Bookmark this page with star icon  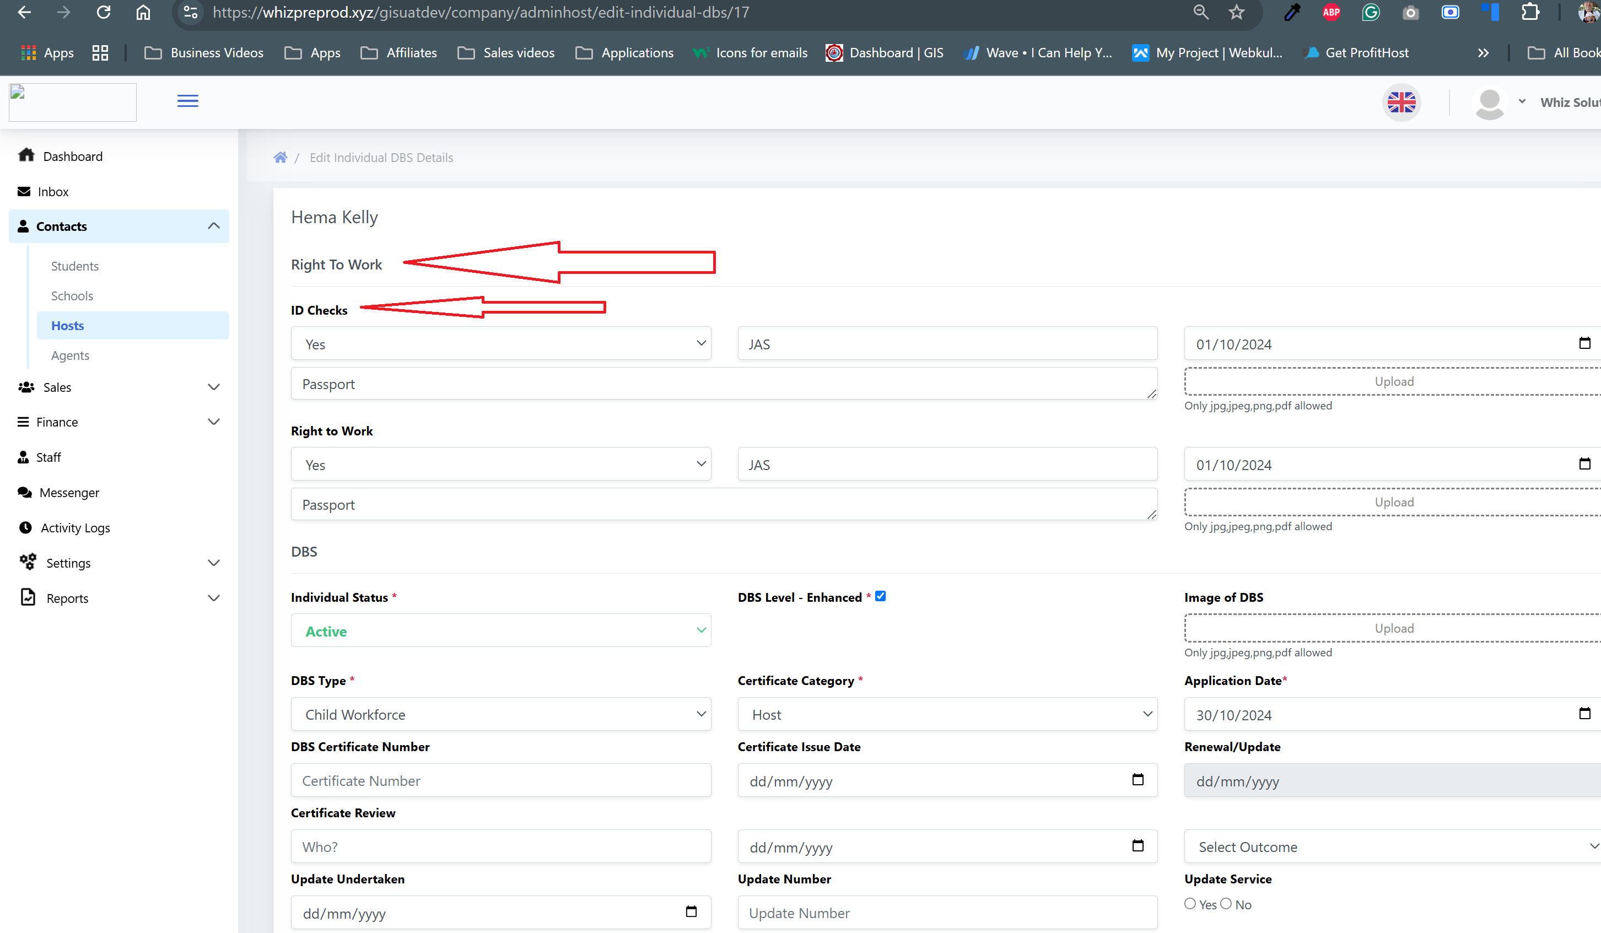(x=1236, y=12)
